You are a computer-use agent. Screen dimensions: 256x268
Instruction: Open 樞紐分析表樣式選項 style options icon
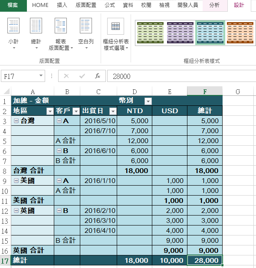click(x=115, y=26)
